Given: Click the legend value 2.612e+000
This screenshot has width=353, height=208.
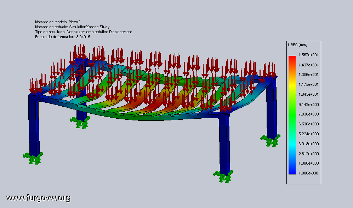Looking at the screenshot, I should click(309, 154).
